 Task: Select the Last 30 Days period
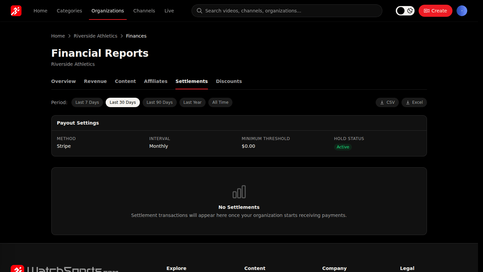coord(123,102)
